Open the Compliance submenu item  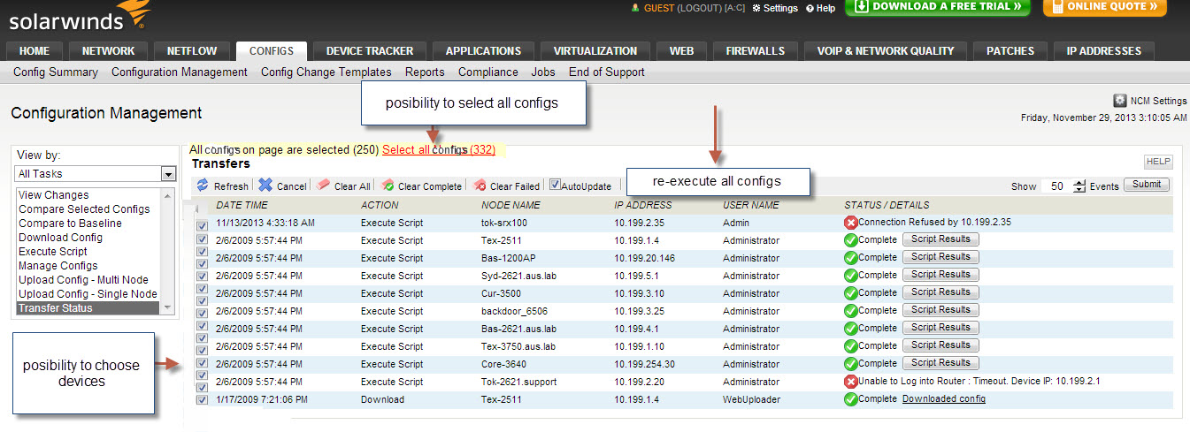point(488,72)
